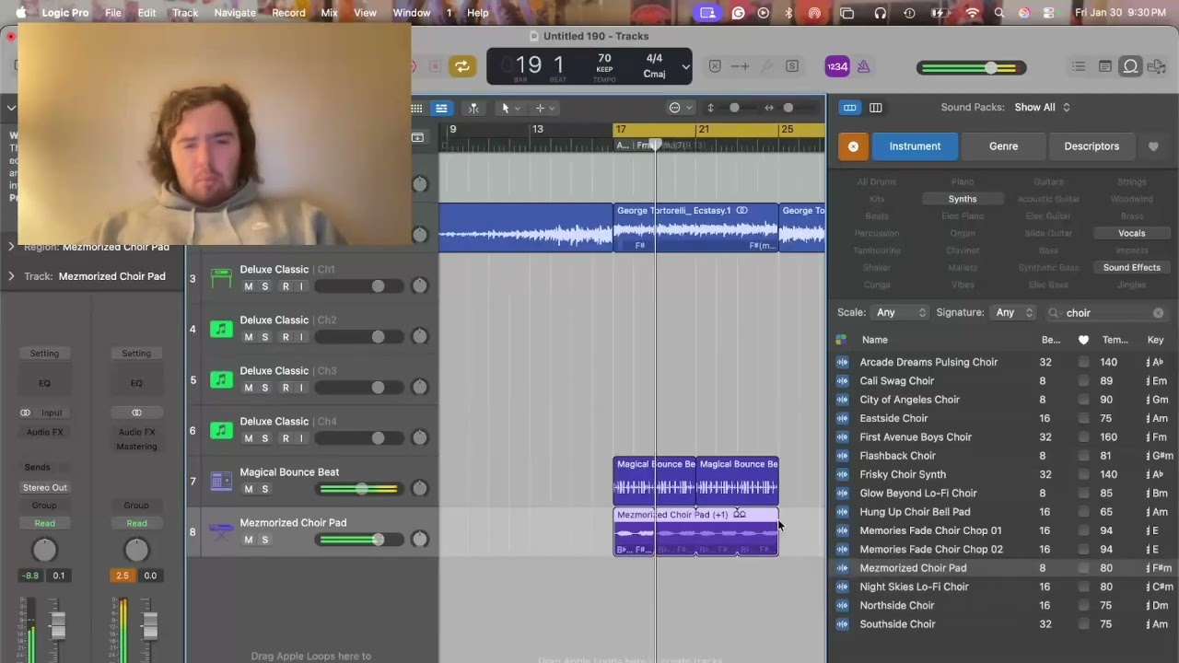The width and height of the screenshot is (1179, 663).
Task: Switch Loop Browser to column view
Action: (x=876, y=108)
